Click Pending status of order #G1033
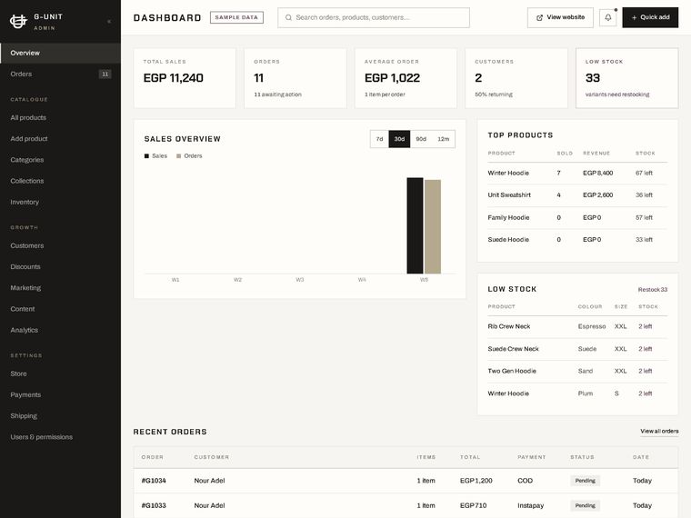 pos(585,505)
